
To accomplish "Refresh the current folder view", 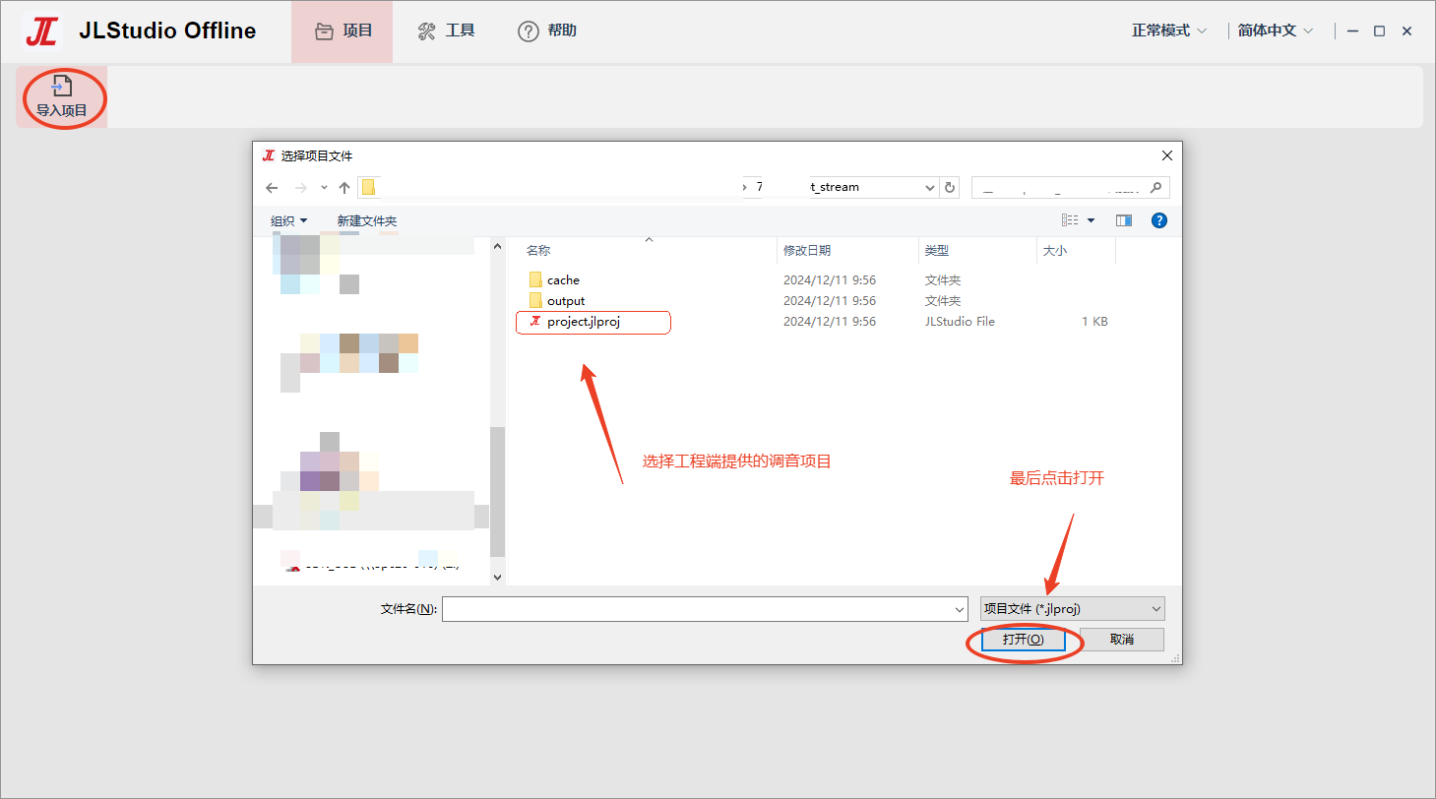I will point(950,188).
